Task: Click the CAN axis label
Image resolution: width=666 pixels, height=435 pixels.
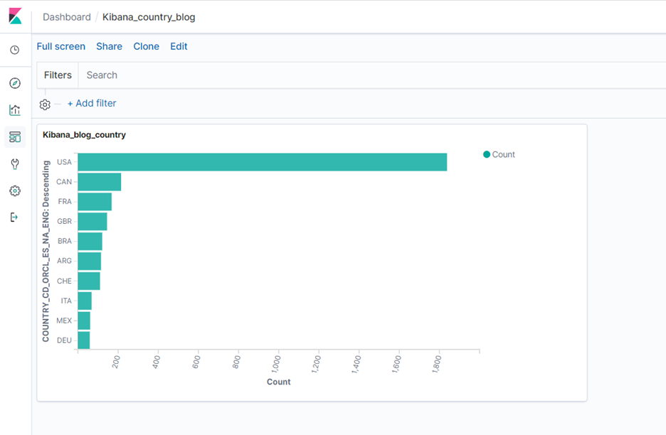Action: tap(64, 182)
